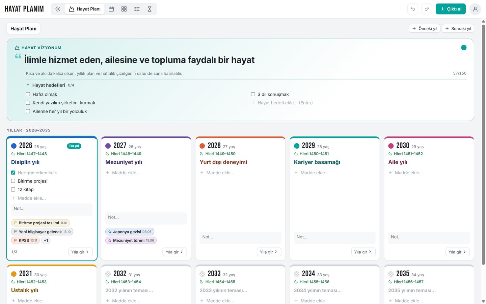Click the teal vision color dot
The image size is (486, 304).
(x=464, y=48)
